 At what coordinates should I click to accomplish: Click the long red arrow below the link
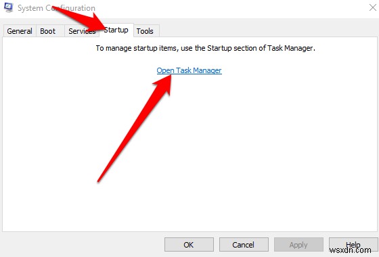click(135, 128)
